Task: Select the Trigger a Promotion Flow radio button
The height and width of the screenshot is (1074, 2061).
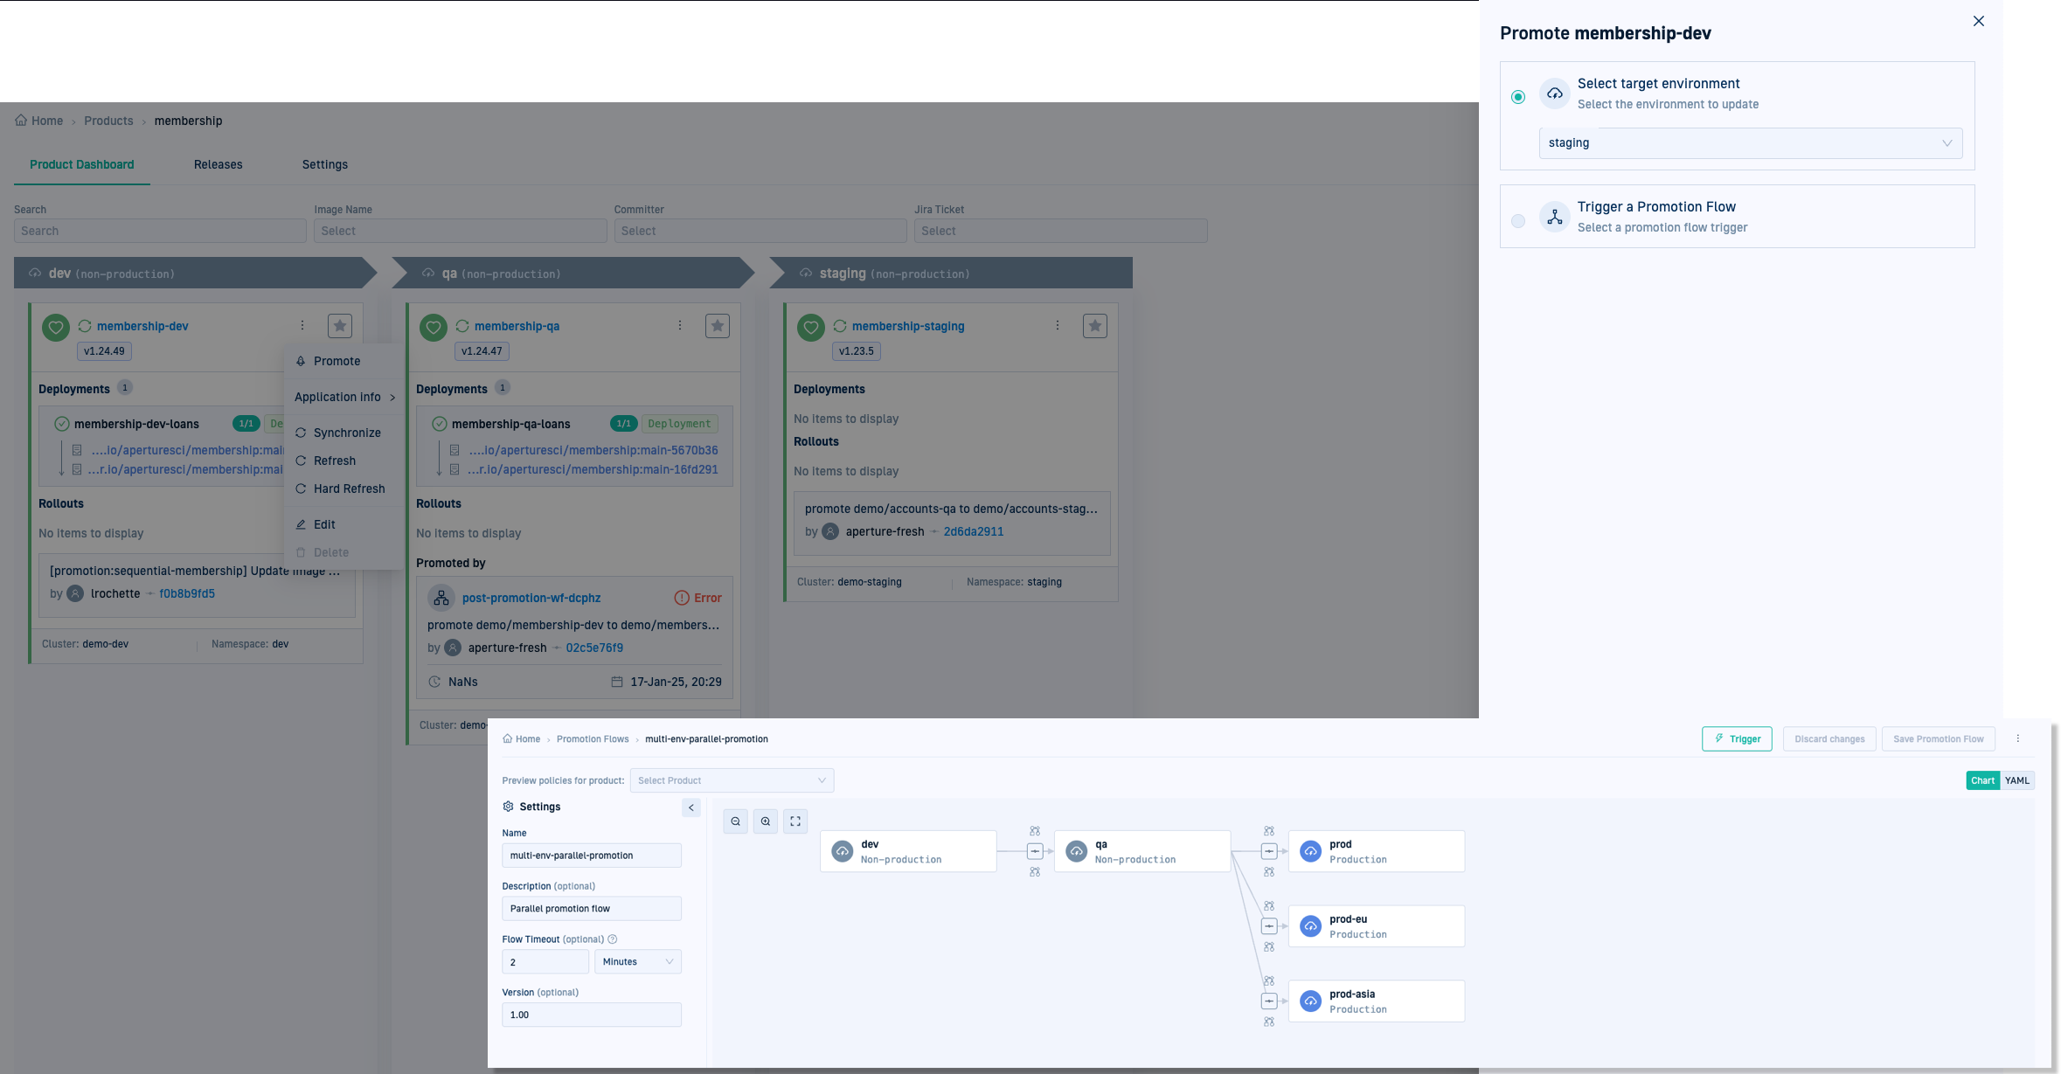Action: coord(1518,221)
